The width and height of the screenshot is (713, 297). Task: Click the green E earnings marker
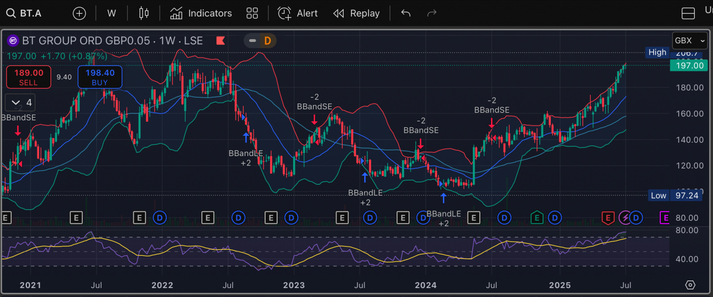point(537,218)
